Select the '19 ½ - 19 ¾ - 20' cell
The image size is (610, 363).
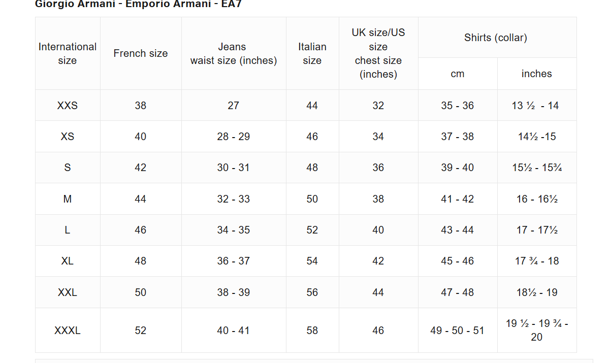point(537,330)
